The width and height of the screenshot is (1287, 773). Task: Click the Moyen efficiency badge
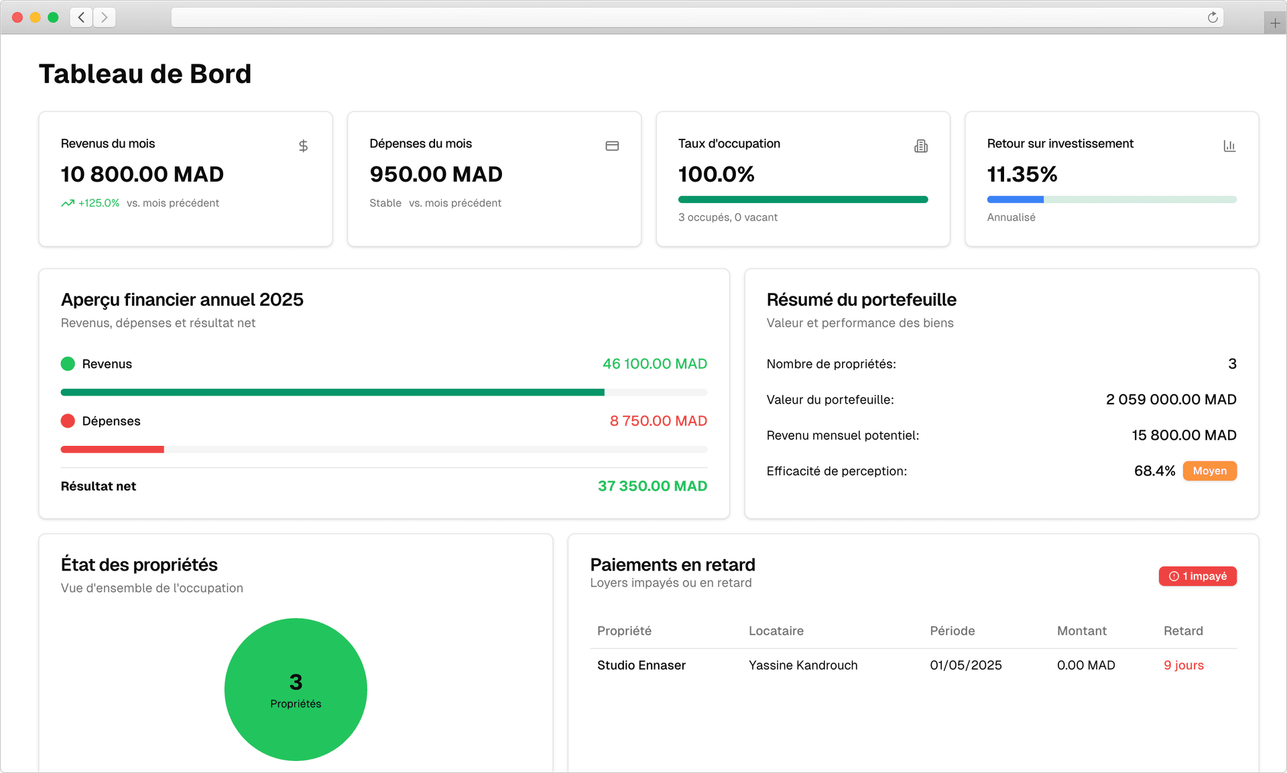pyautogui.click(x=1209, y=471)
